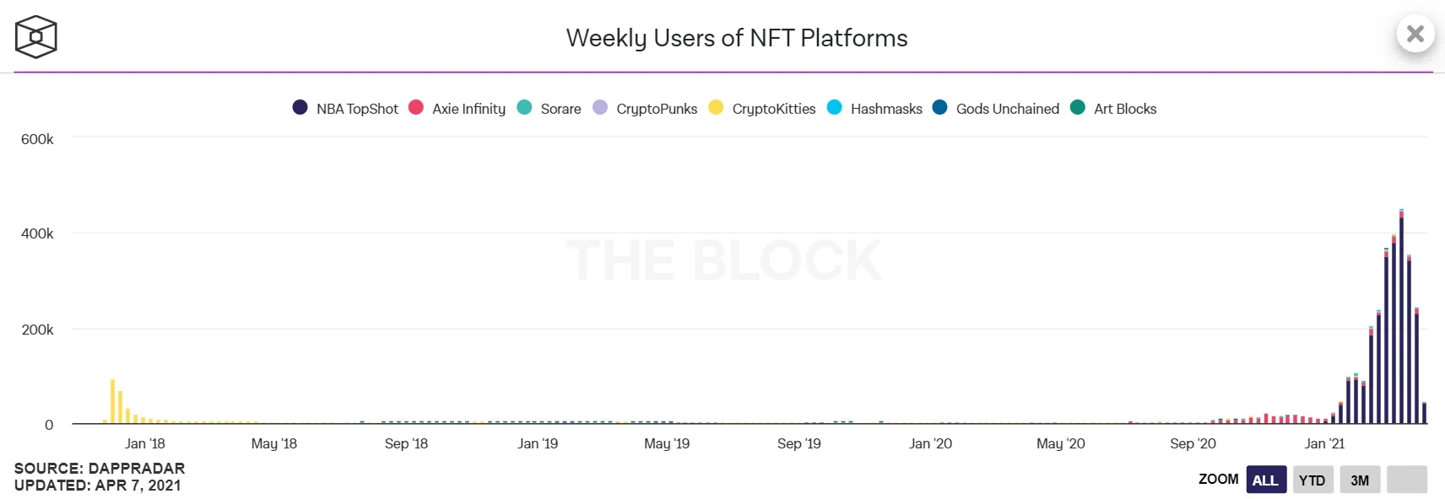This screenshot has height=499, width=1445.
Task: Click the tallest yellow CryptoKitties bar
Action: pos(112,401)
